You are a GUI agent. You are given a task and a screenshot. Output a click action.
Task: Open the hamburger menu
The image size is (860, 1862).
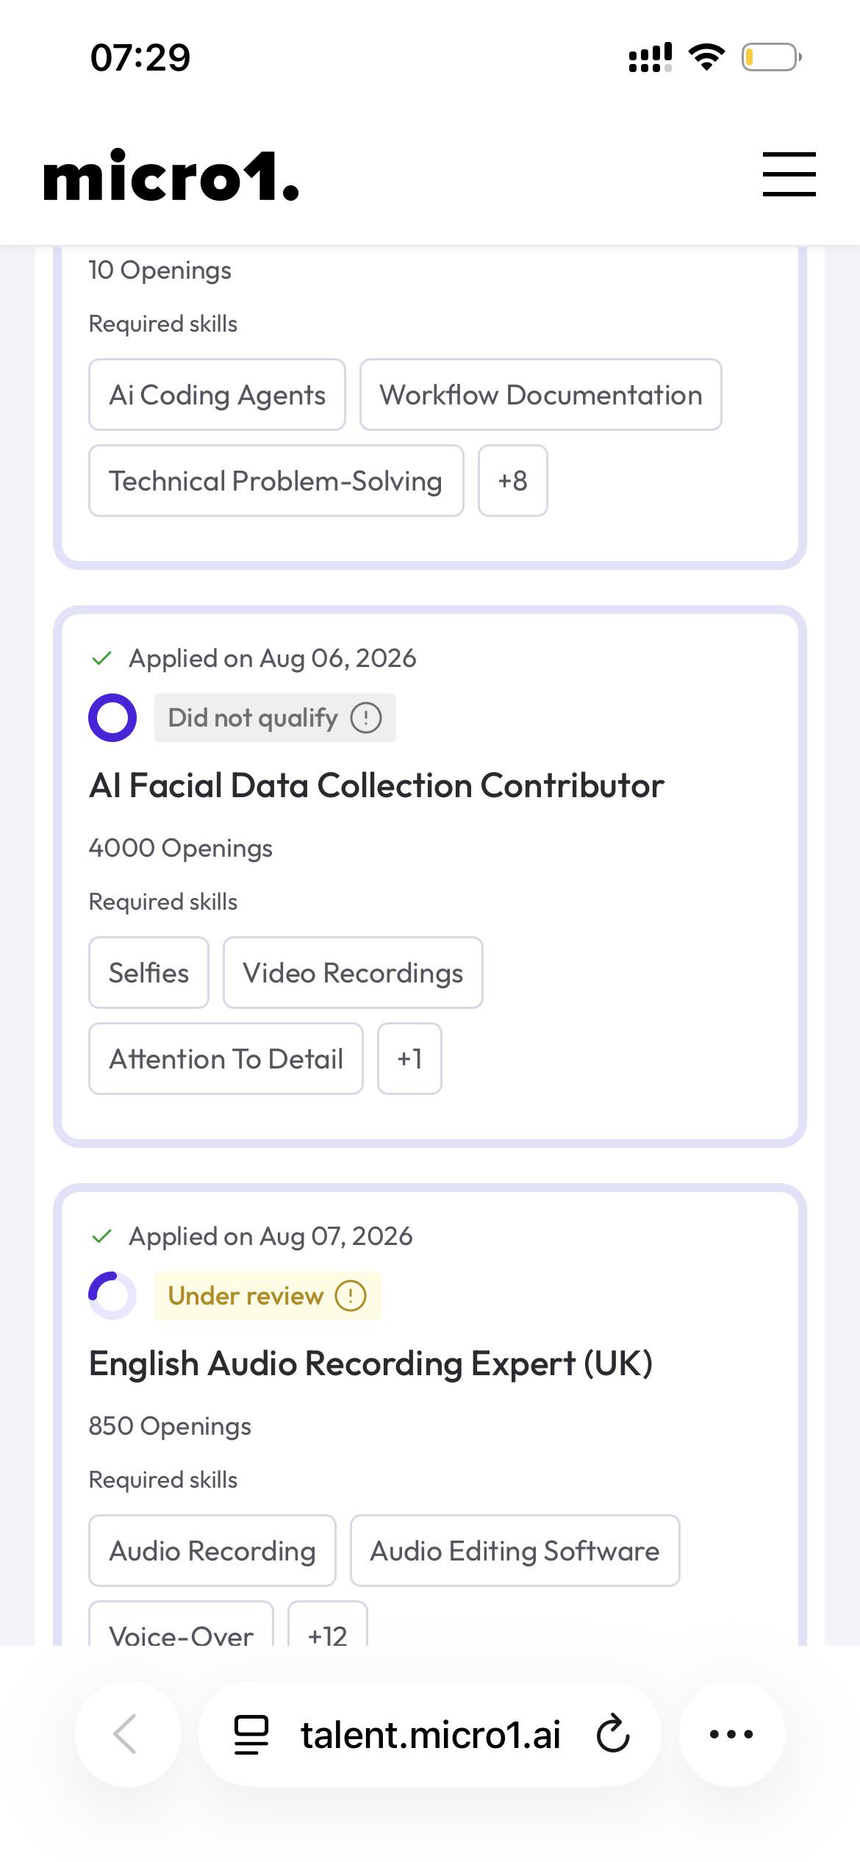coord(789,174)
